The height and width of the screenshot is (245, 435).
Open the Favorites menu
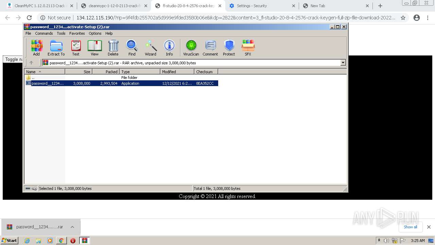tap(77, 33)
